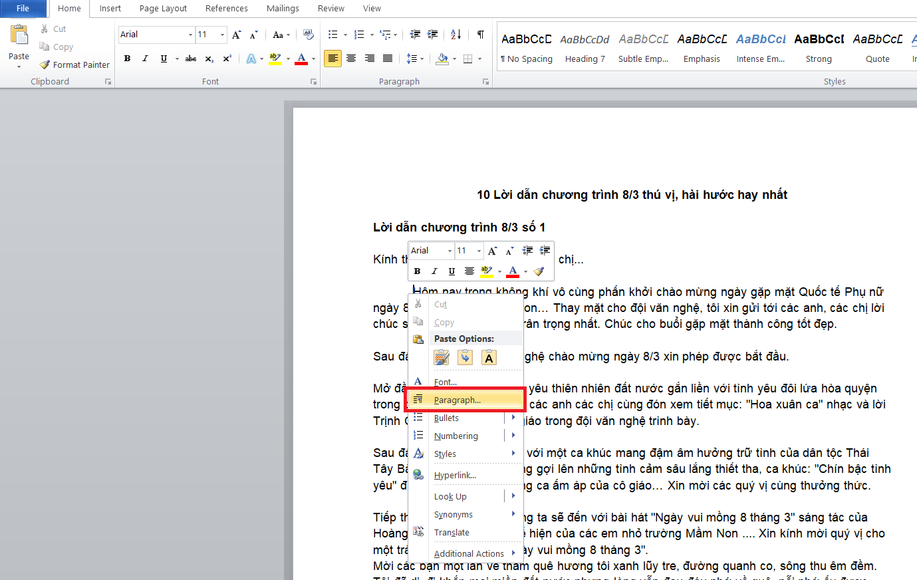Switch to the Page Layout tab
Viewport: 917px width, 580px height.
coord(163,9)
